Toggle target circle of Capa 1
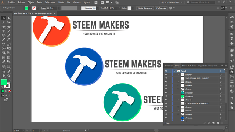 pos(221,71)
